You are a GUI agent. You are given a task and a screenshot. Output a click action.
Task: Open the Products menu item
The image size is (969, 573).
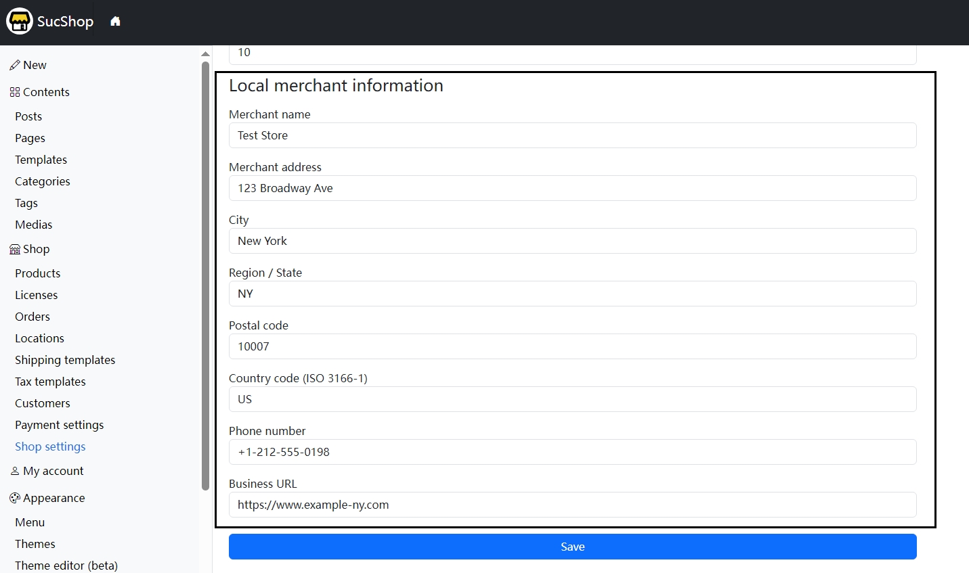[x=38, y=273]
